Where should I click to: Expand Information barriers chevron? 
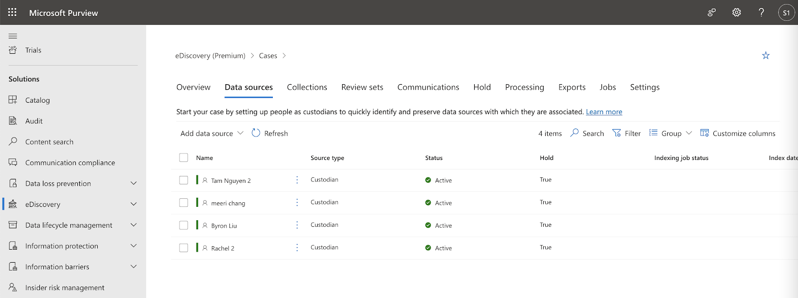pyautogui.click(x=134, y=267)
